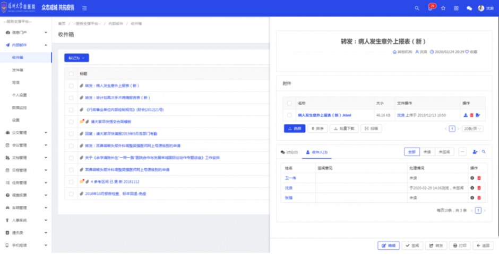Open the 20条/页 page size dropdown
499x255 pixels.
click(472, 129)
